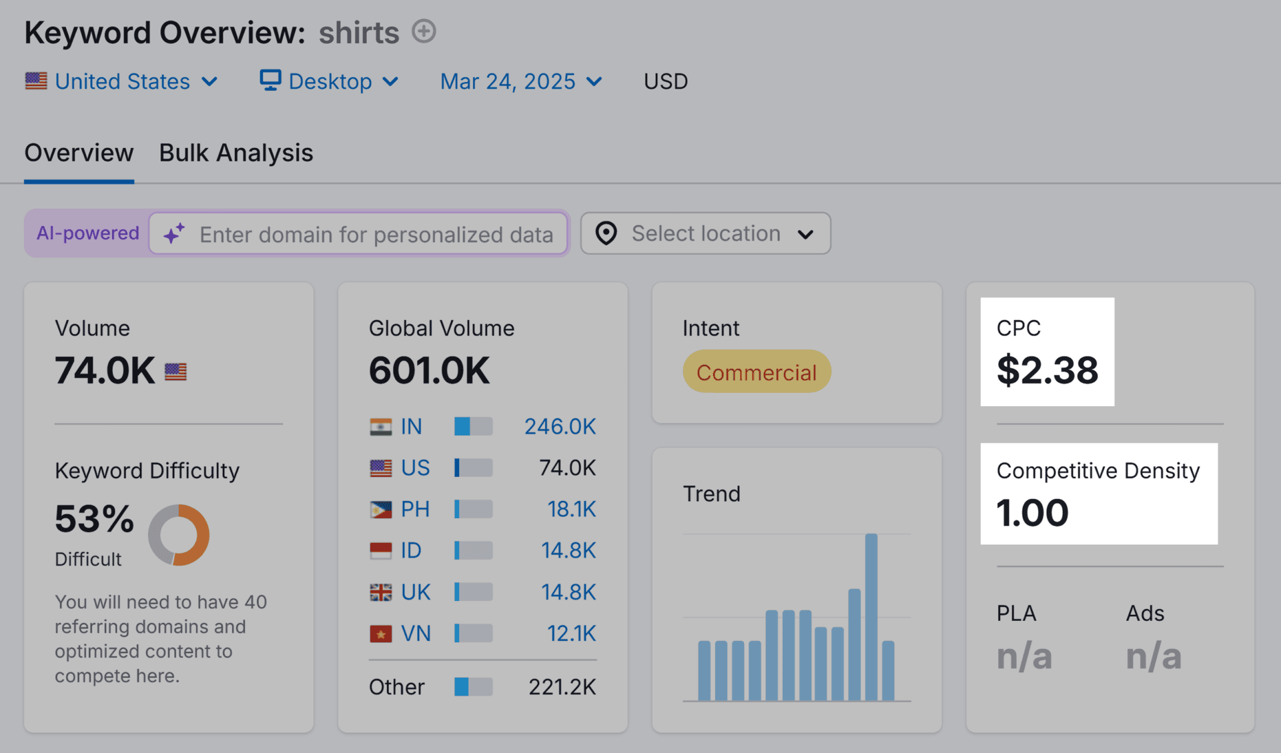Click the PH country link
1281x753 pixels.
[414, 509]
